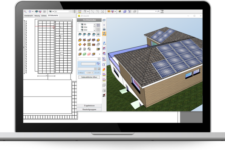
Task: Switch to the Wandansicht tab
Action: [28, 15]
